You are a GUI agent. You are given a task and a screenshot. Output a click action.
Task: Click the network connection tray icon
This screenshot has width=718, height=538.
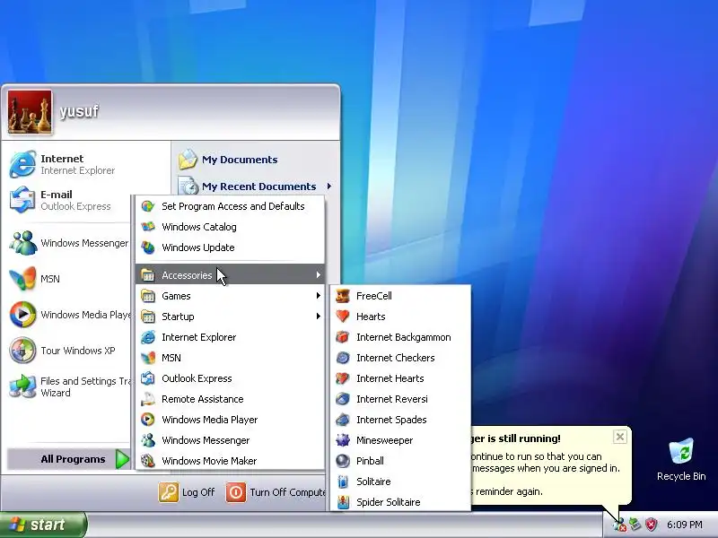635,525
